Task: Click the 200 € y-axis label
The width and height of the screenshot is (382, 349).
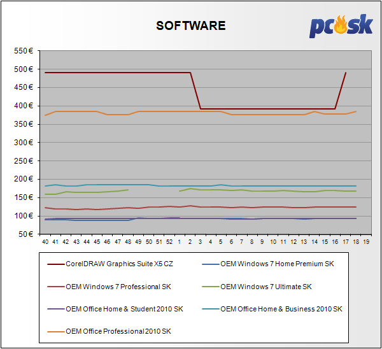Action: [24, 179]
